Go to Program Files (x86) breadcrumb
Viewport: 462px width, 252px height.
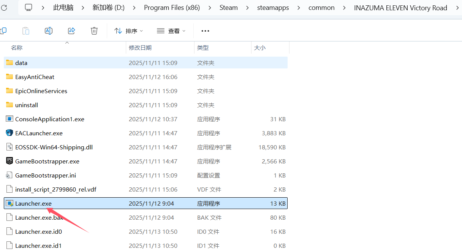tap(172, 8)
